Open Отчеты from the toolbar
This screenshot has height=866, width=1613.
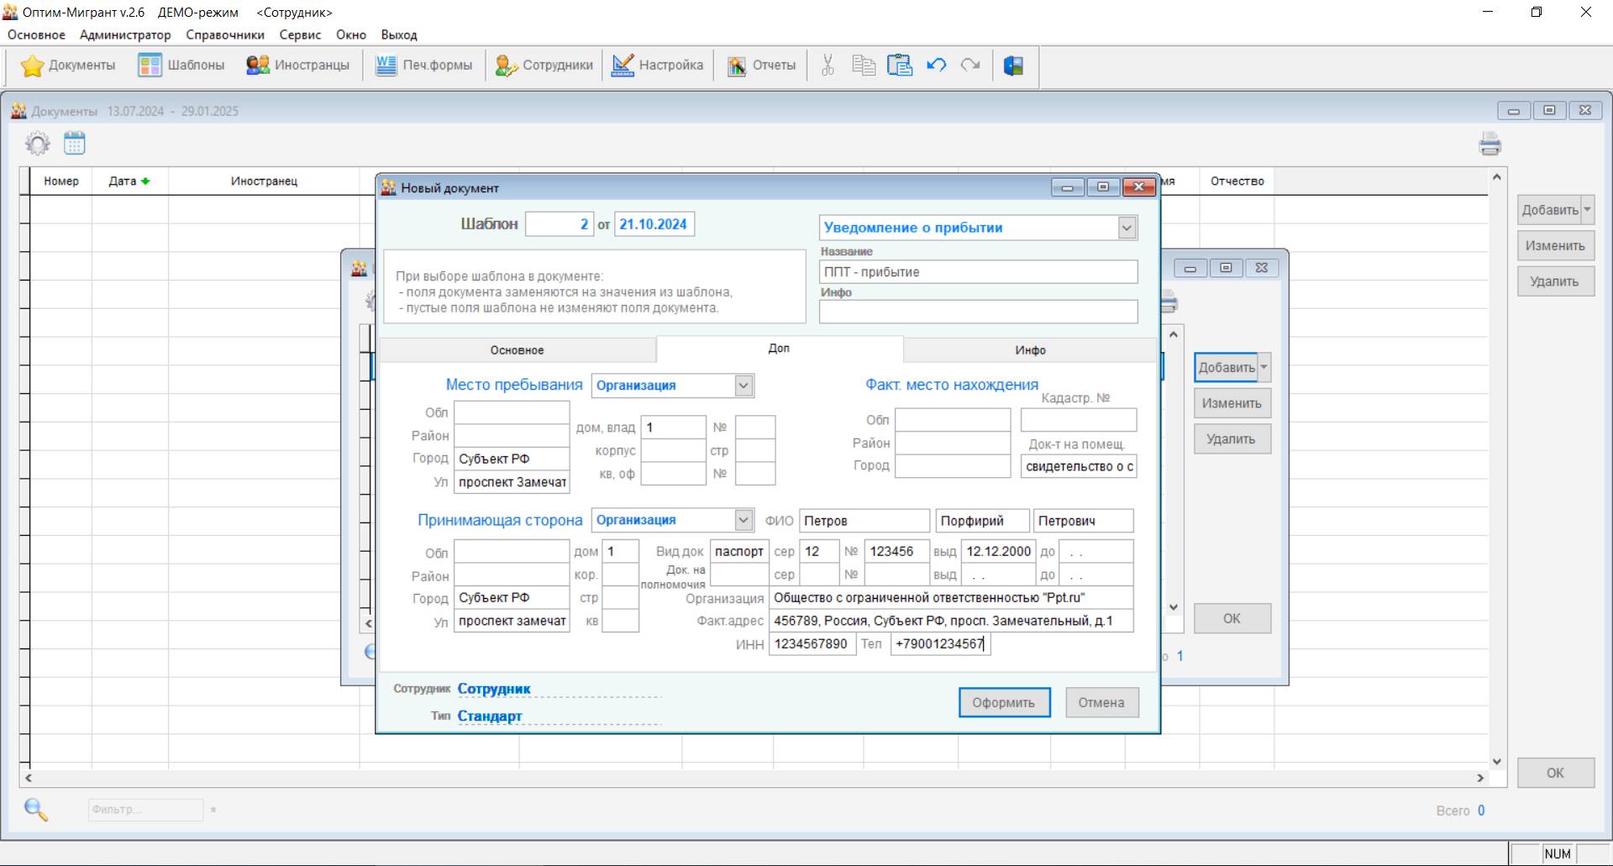click(x=761, y=66)
